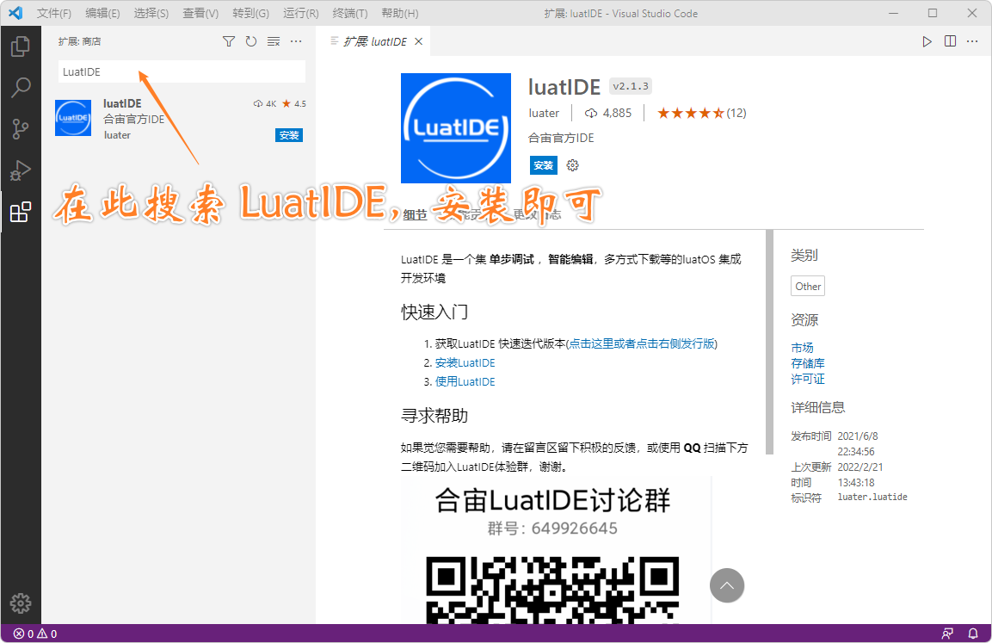Open the Extensions view icon
The height and width of the screenshot is (643, 992).
pos(21,212)
